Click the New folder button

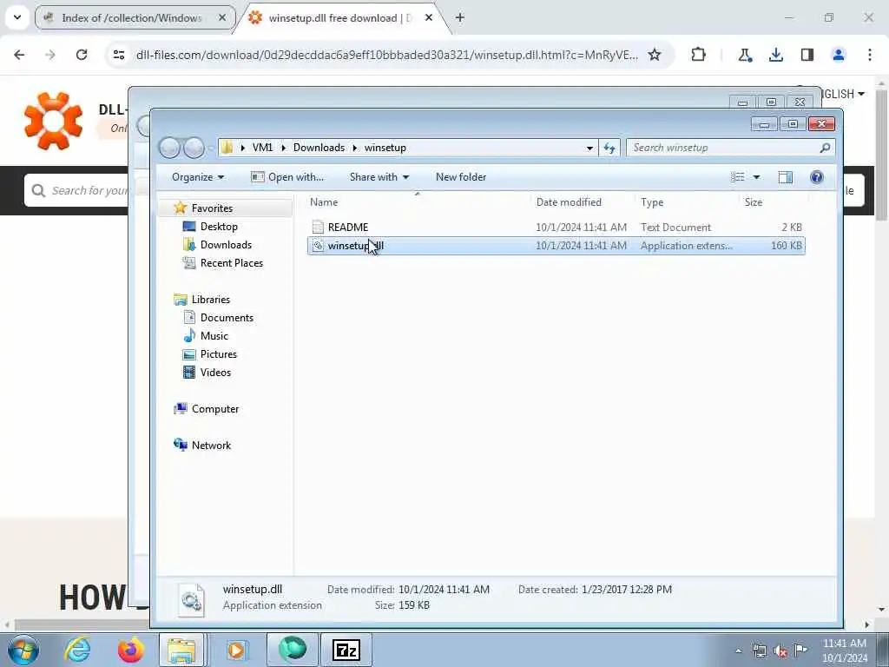coord(461,177)
